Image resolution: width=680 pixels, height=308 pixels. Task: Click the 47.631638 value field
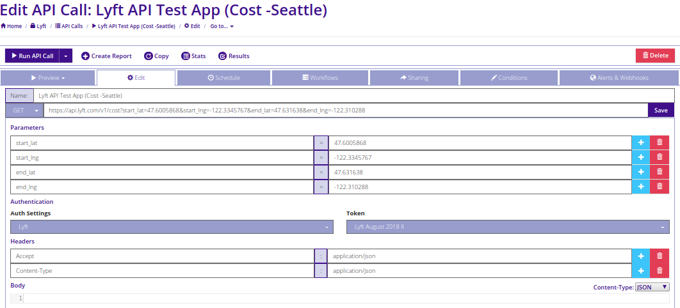[480, 172]
